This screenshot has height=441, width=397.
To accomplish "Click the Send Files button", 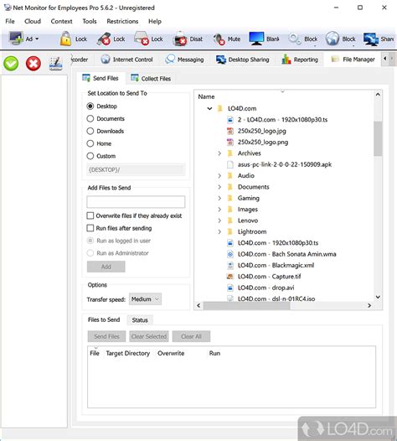I will [x=106, y=336].
